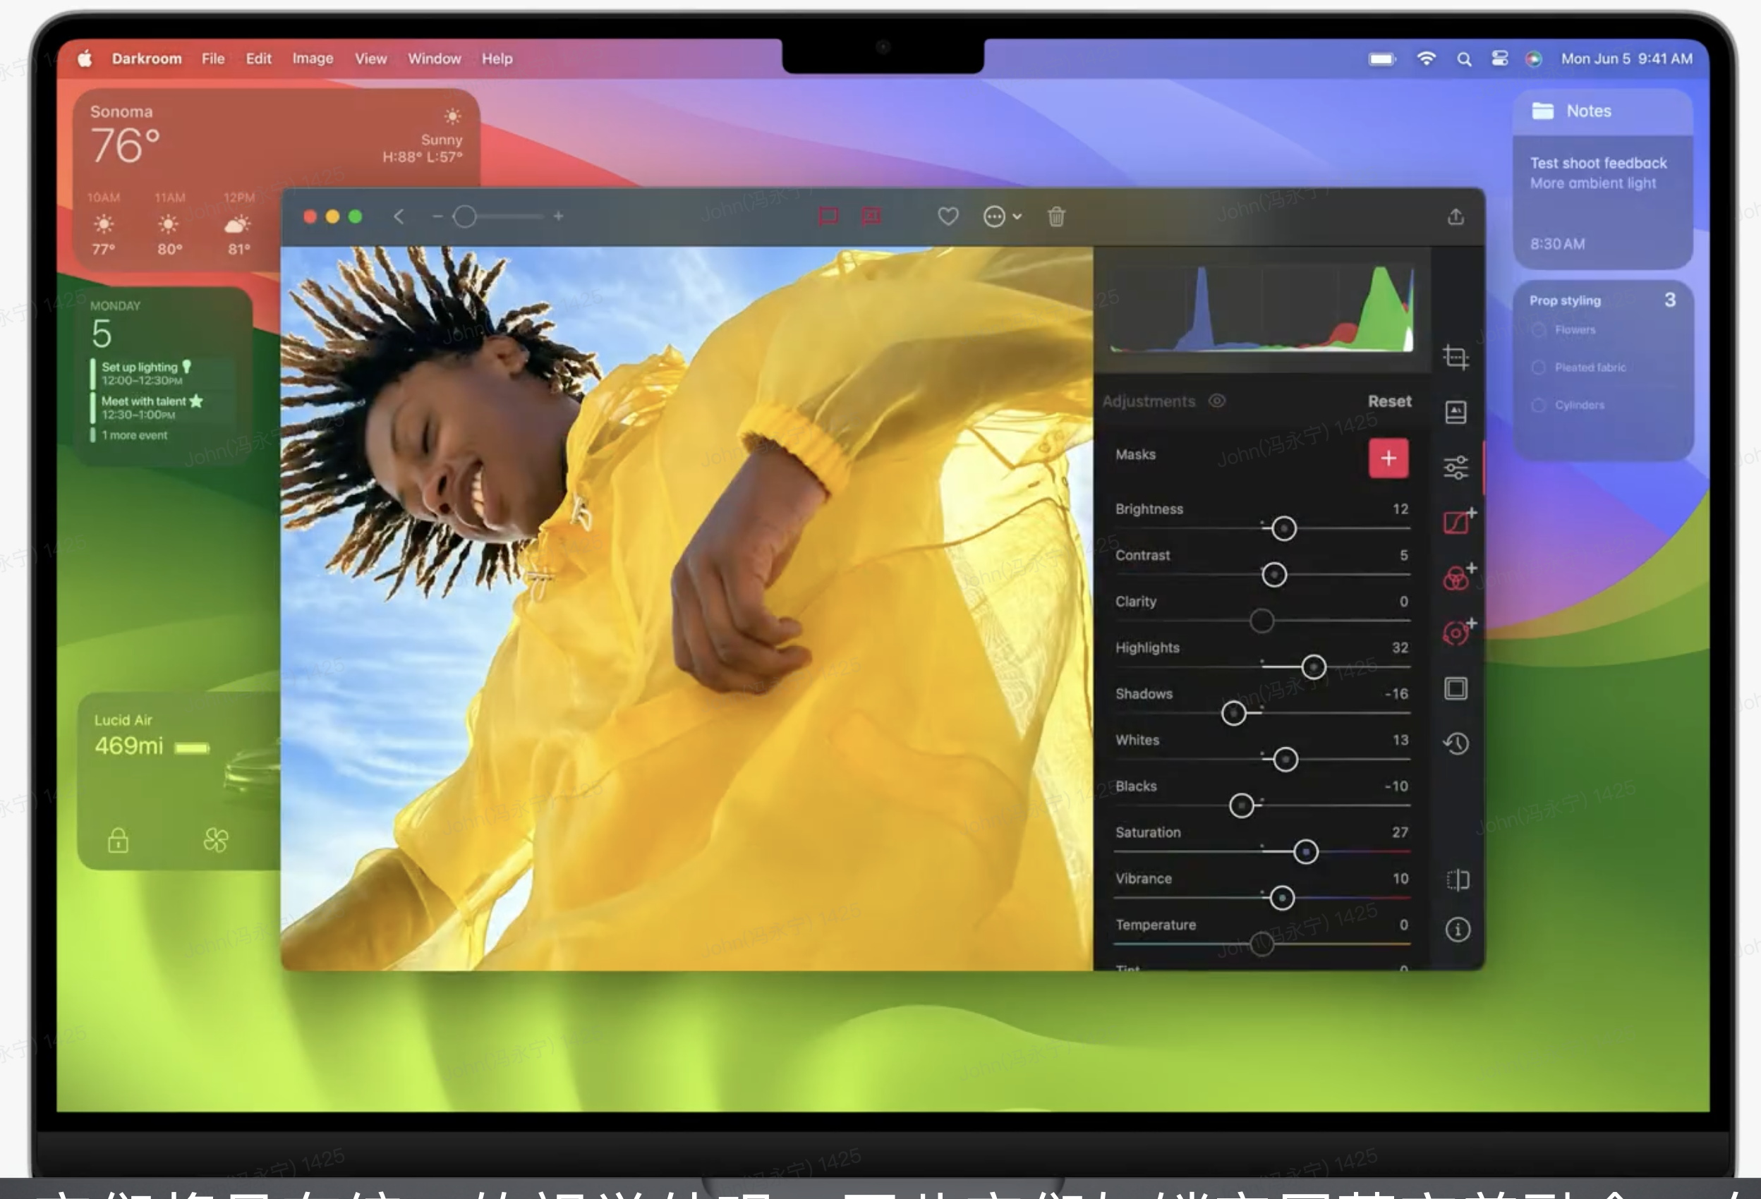The image size is (1761, 1199).
Task: Open the View menu
Action: [x=370, y=59]
